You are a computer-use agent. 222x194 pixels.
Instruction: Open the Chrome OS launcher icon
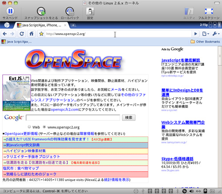tap(7, 25)
